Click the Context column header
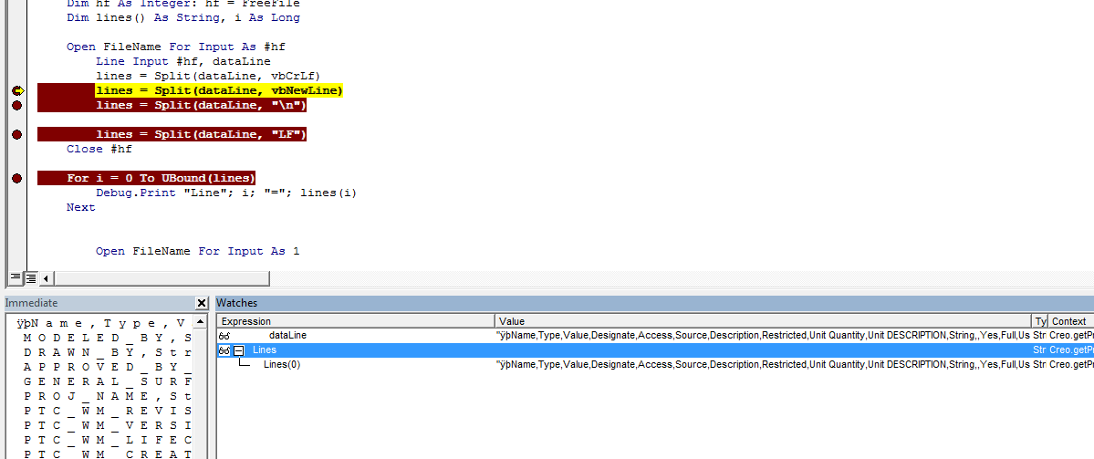The height and width of the screenshot is (459, 1094). coord(1070,321)
